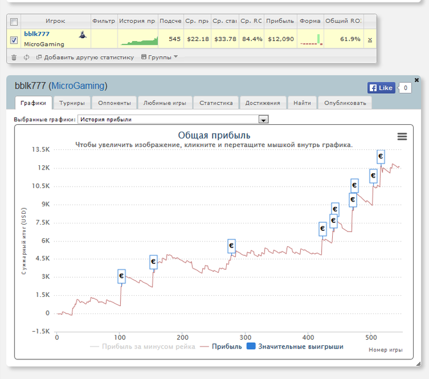Sort by the Игрок column header
The width and height of the screenshot is (429, 379).
coord(55,21)
